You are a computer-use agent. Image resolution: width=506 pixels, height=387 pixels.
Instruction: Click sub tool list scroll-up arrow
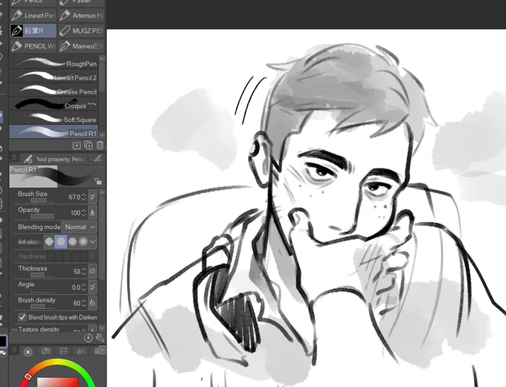pyautogui.click(x=102, y=59)
